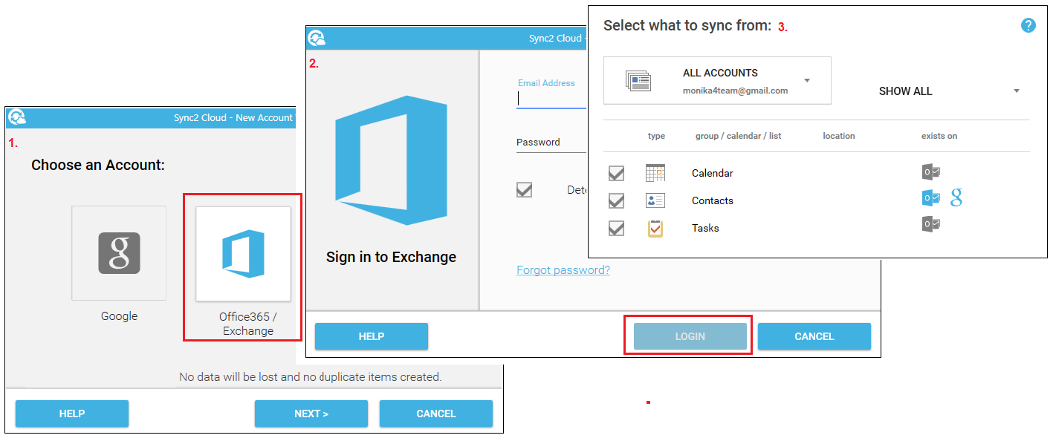Click the 'type' column header
The image size is (1053, 438).
[656, 136]
